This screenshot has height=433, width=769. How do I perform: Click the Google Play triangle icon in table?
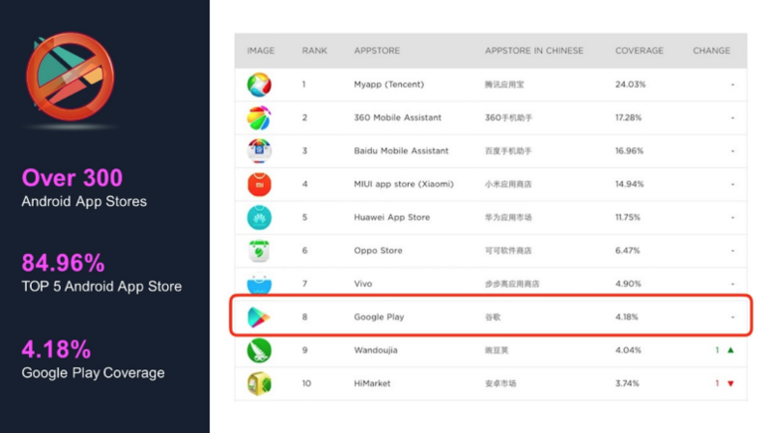click(x=259, y=318)
